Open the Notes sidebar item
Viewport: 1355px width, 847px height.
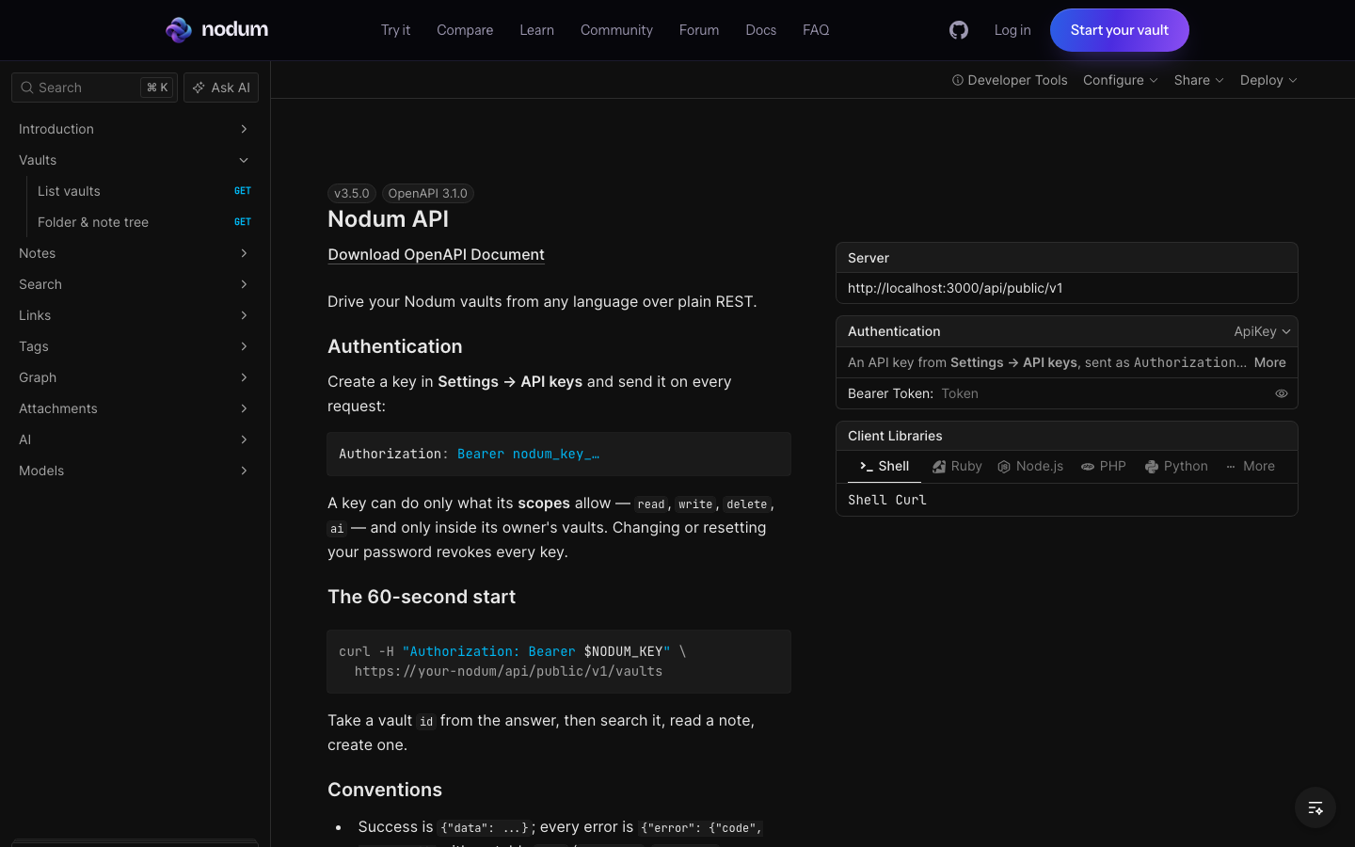pos(135,253)
